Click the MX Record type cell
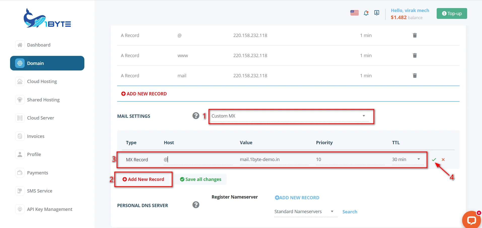This screenshot has width=482, height=228. point(137,160)
